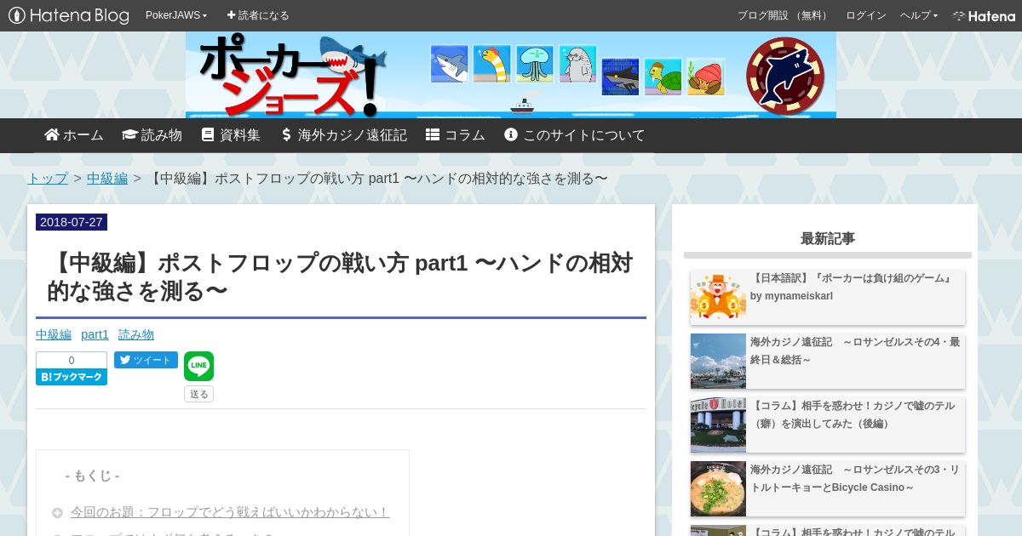
Task: Open the 中級編 category tag under title
Action: pyautogui.click(x=54, y=334)
